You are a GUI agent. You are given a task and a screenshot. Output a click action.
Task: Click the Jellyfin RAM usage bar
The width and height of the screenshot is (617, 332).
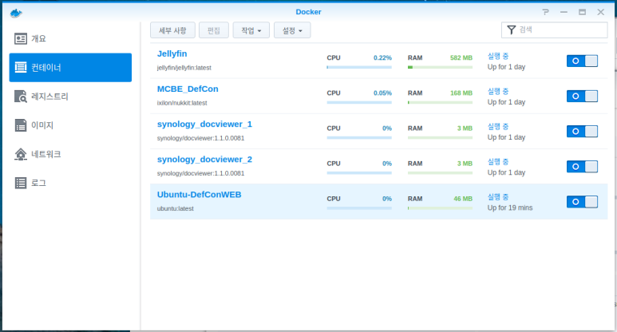(x=440, y=67)
